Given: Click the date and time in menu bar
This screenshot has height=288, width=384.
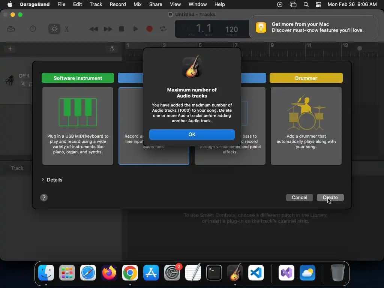Looking at the screenshot, I should (352, 4).
